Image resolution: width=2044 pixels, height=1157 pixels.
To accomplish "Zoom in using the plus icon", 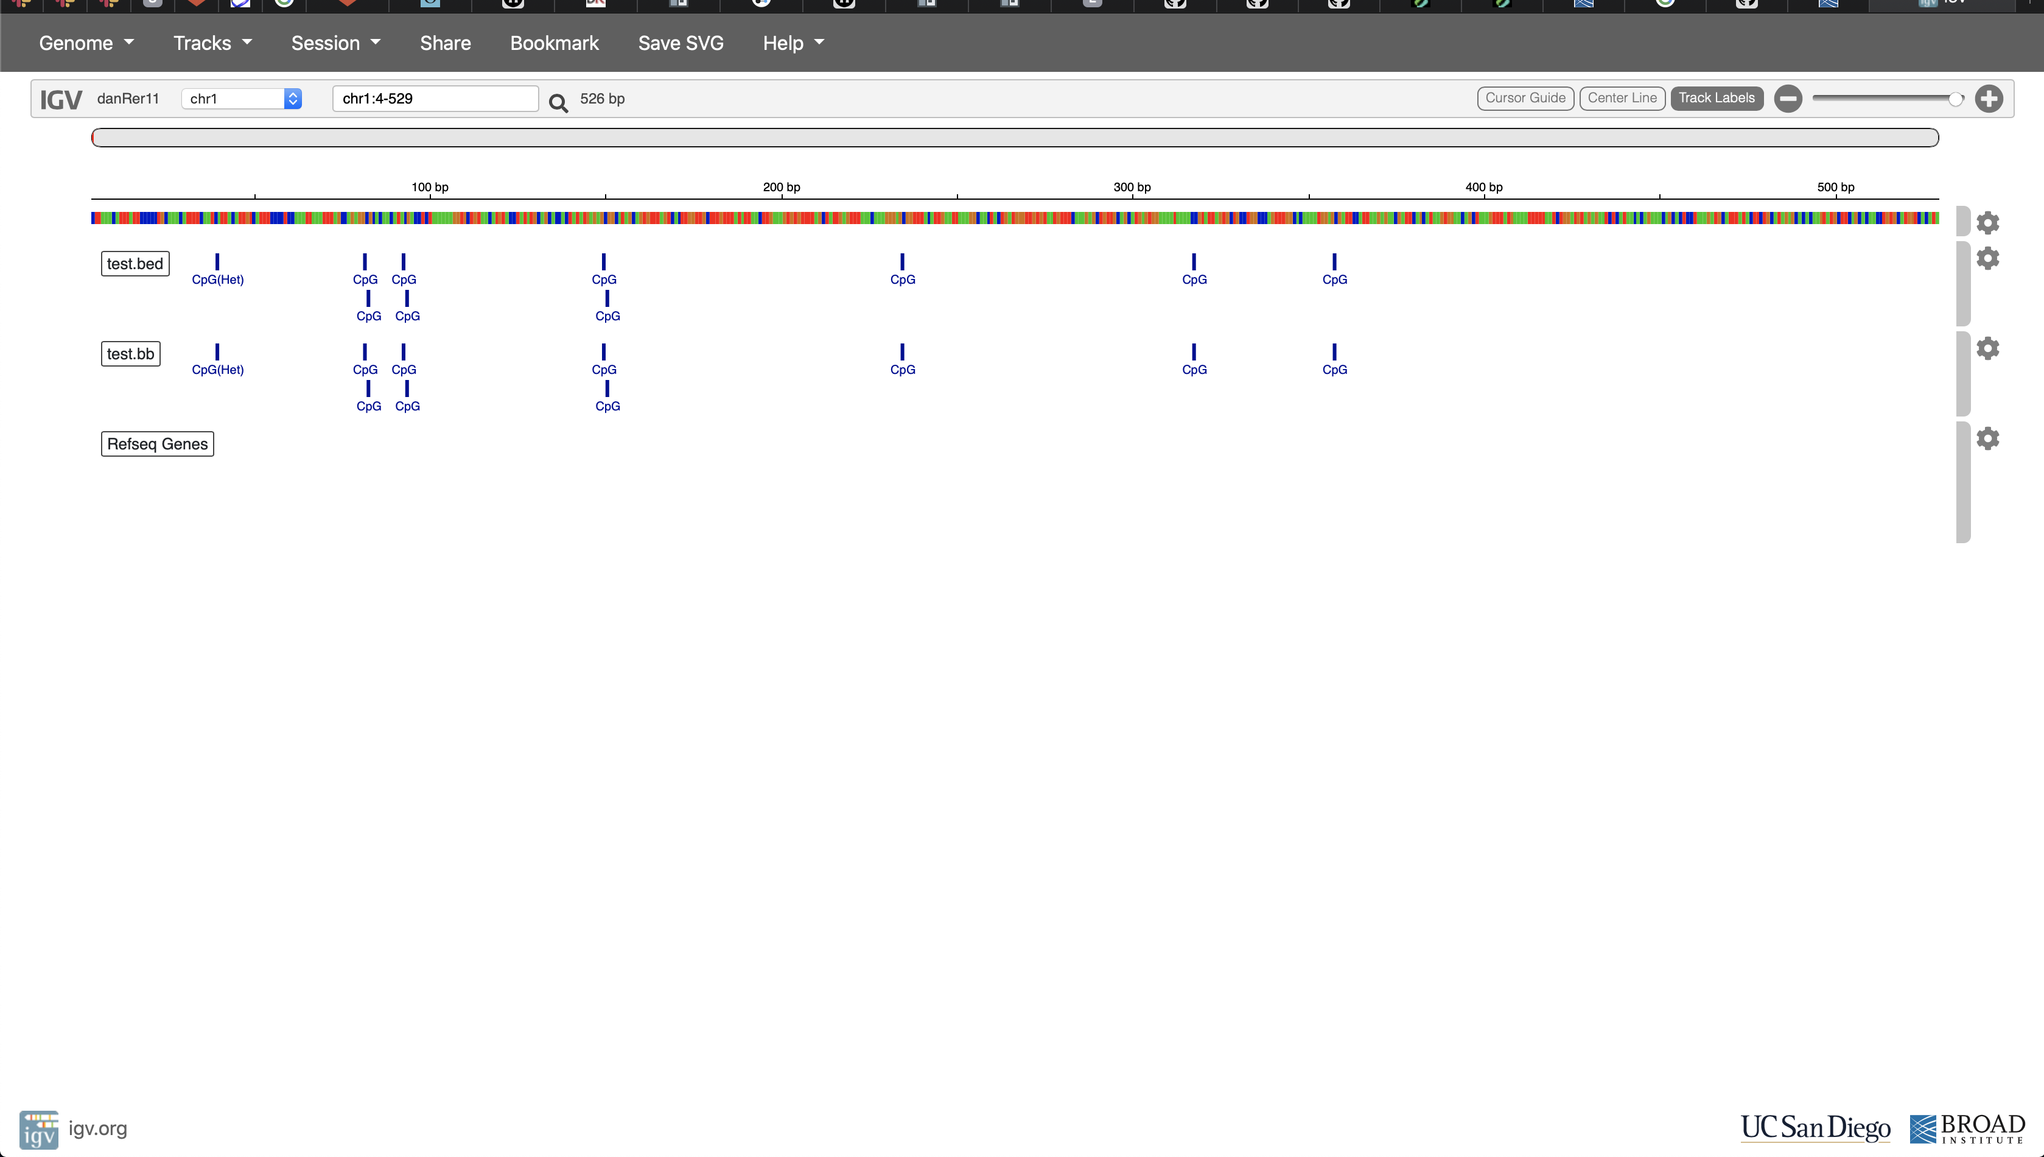I will point(1990,98).
